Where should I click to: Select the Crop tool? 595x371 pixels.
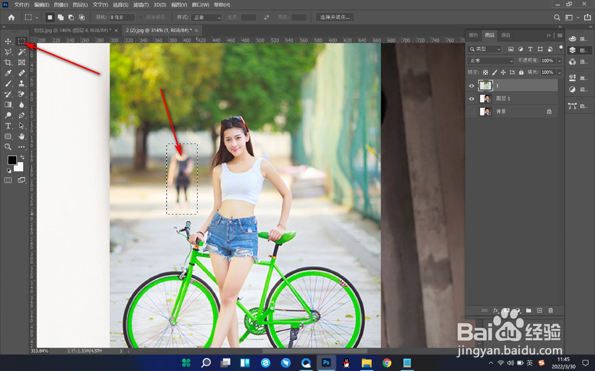point(8,62)
